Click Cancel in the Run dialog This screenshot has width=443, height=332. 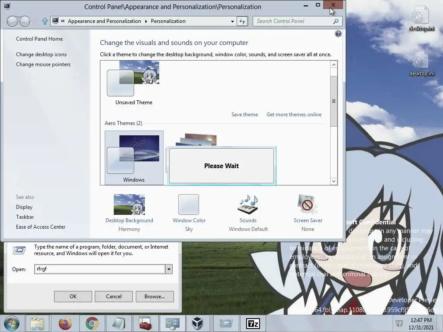pos(114,297)
